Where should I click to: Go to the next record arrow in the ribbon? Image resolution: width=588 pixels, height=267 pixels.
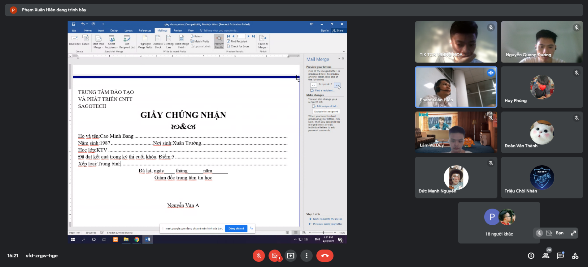(248, 36)
